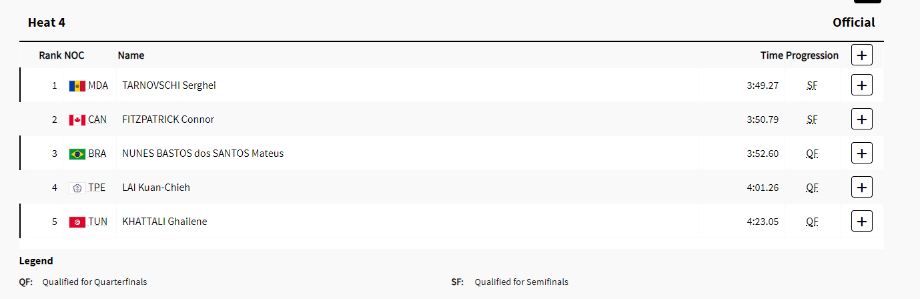920x299 pixels.
Task: Click the Time column header
Action: [772, 55]
